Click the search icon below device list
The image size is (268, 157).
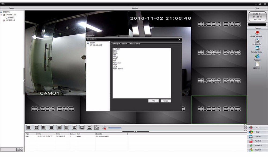[x=18, y=149]
